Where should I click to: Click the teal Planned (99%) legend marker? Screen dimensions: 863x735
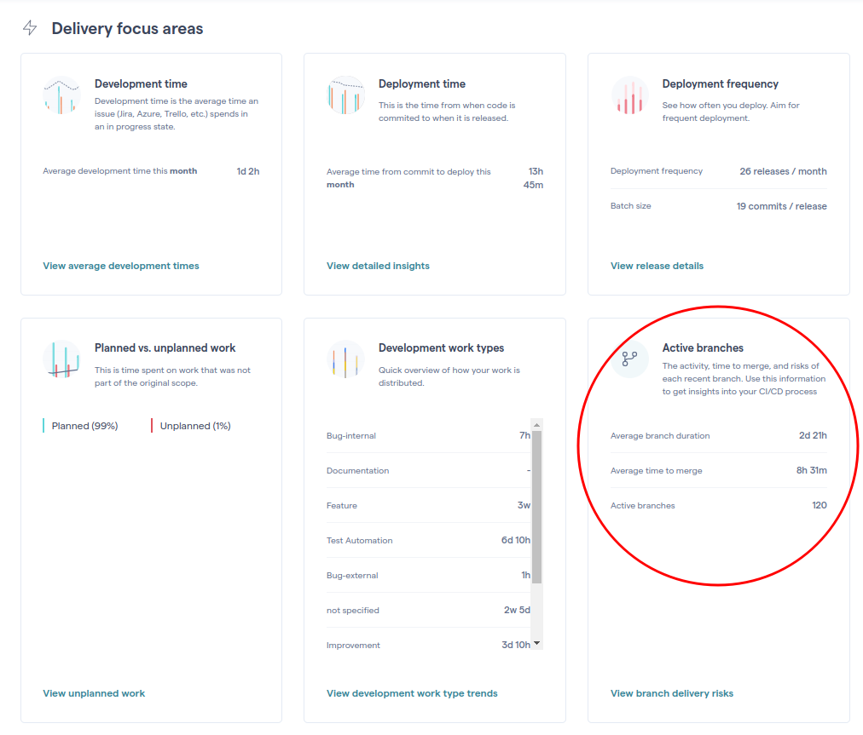pos(43,426)
